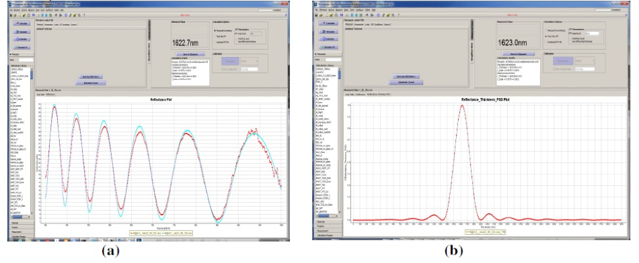Image resolution: width=639 pixels, height=263 pixels.
Task: Click the Substrate button in window (b) filmstack
Action: [x=406, y=83]
